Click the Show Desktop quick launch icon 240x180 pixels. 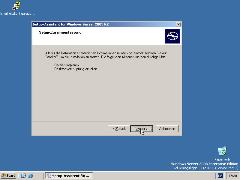[23, 175]
